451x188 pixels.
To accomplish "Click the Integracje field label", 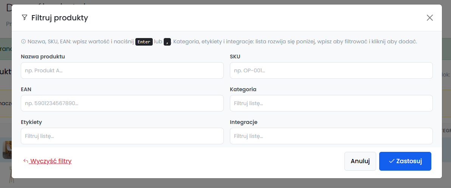I will tap(243, 122).
